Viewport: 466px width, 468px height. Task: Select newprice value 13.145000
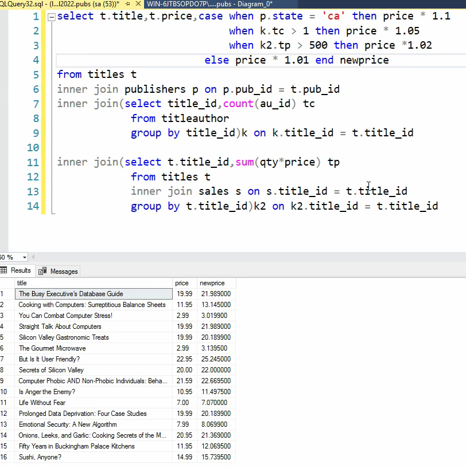click(216, 305)
